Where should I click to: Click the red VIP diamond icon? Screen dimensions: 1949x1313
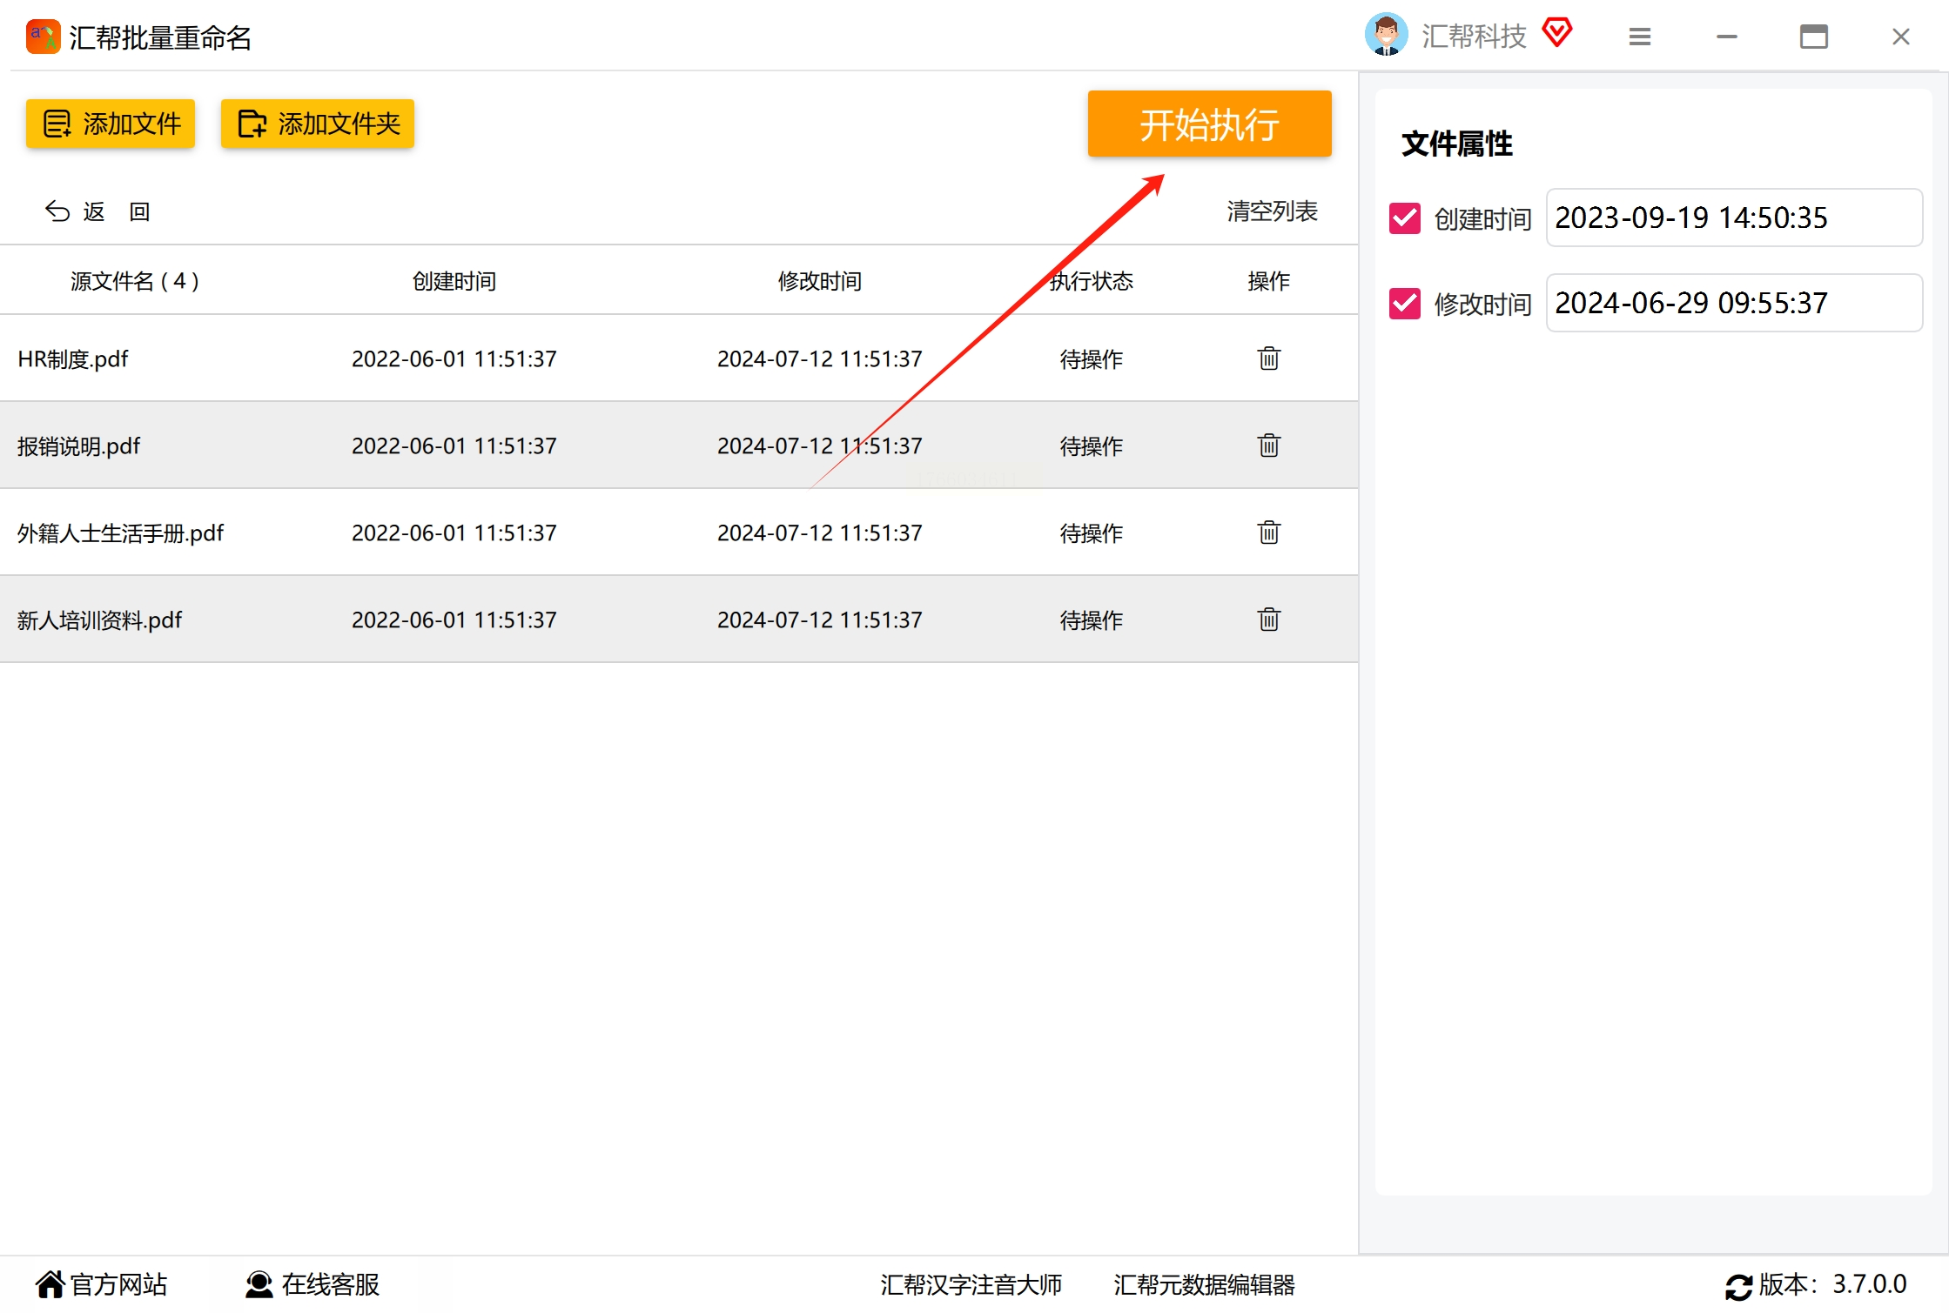[1556, 34]
